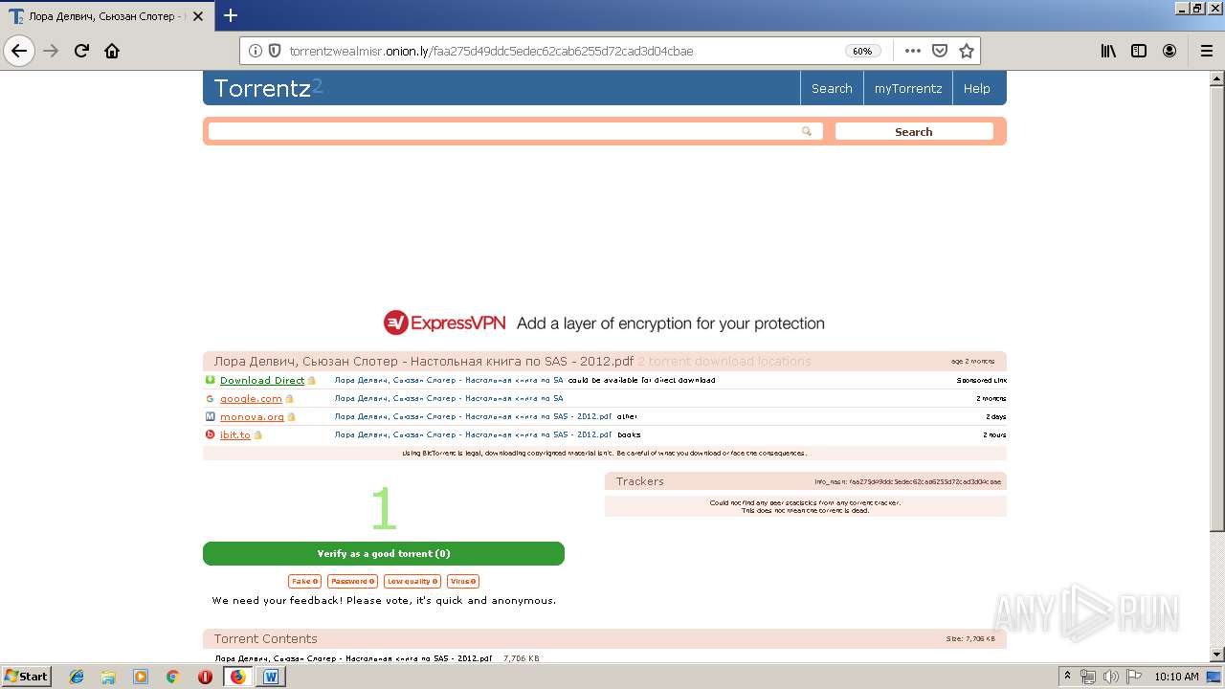
Task: Open myTorrentz header link
Action: click(x=908, y=88)
